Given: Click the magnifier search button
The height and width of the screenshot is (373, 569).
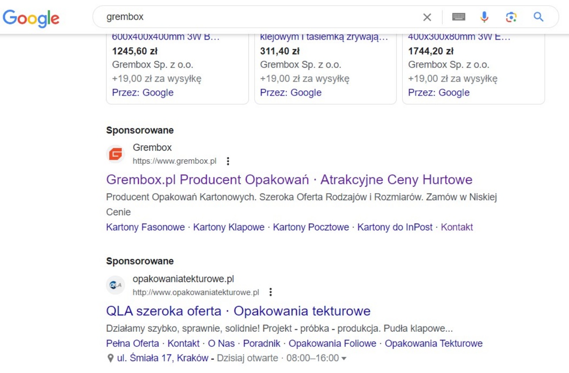Looking at the screenshot, I should (538, 17).
